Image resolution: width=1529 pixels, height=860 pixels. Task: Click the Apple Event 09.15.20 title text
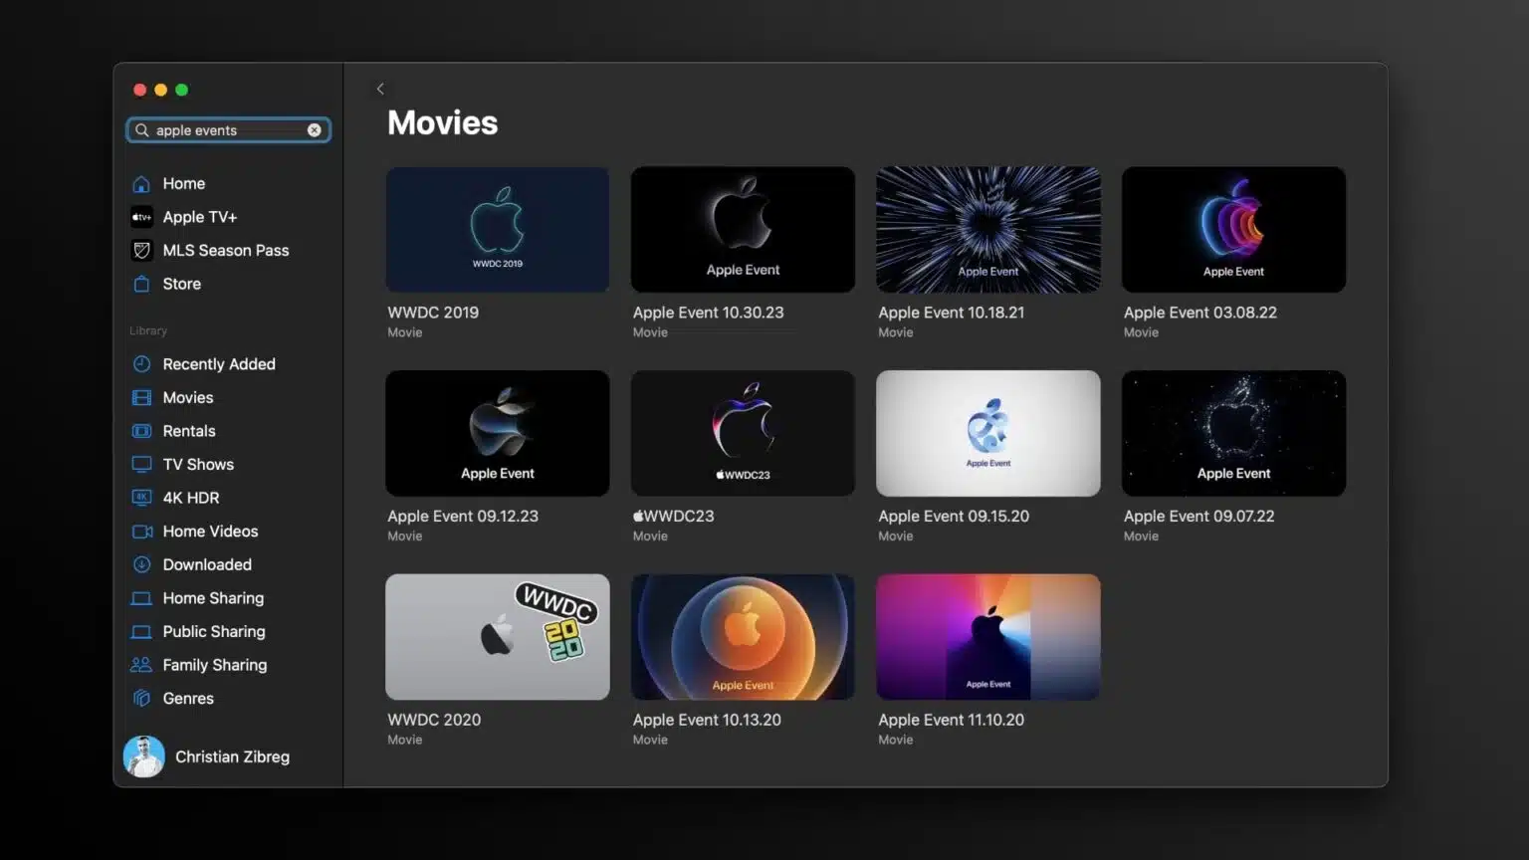coord(954,517)
